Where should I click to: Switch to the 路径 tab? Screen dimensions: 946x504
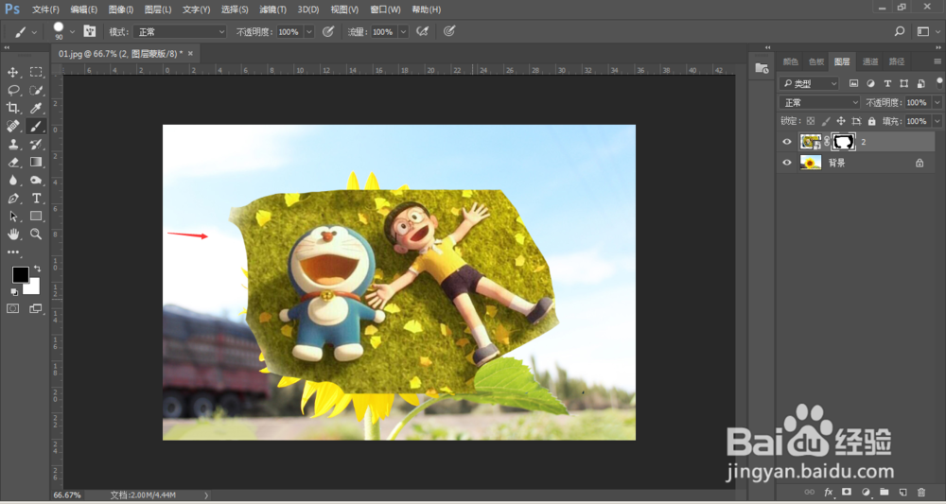click(897, 61)
